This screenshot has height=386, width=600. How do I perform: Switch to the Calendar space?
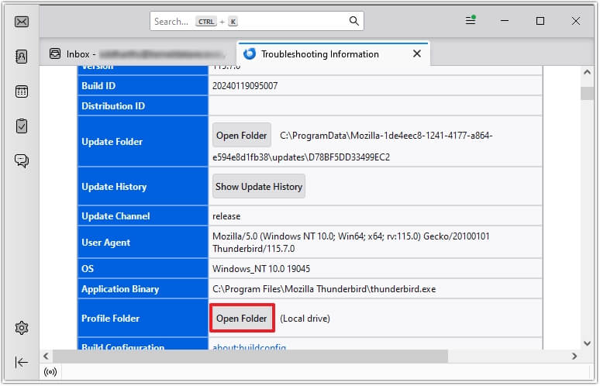(22, 91)
